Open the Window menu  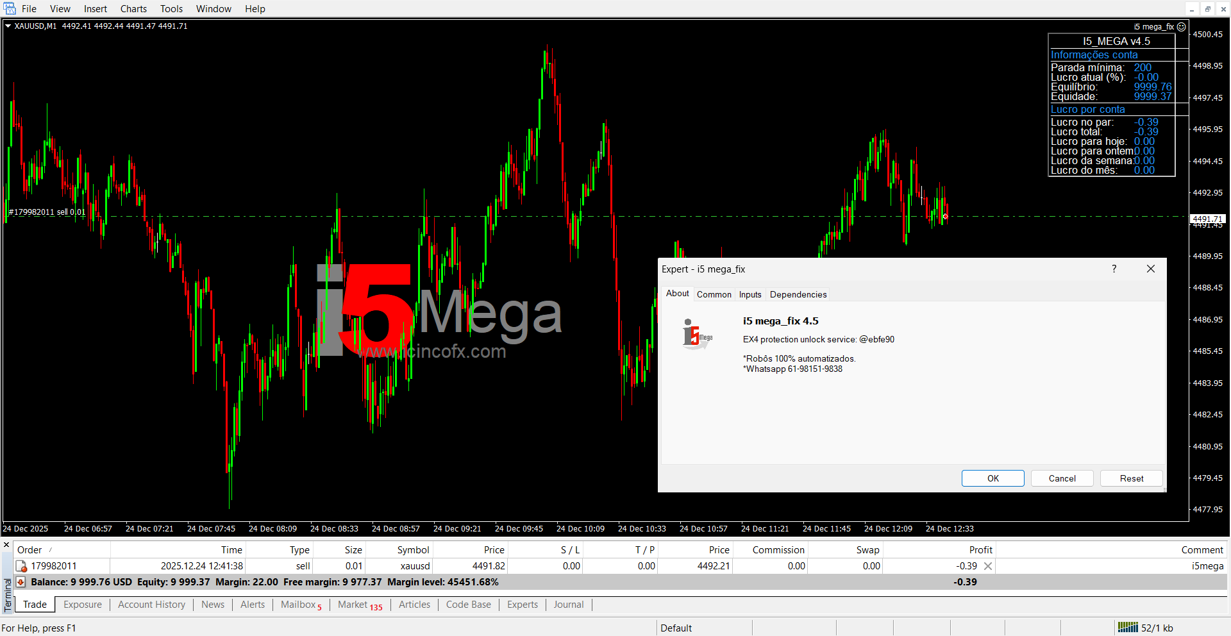coord(214,9)
